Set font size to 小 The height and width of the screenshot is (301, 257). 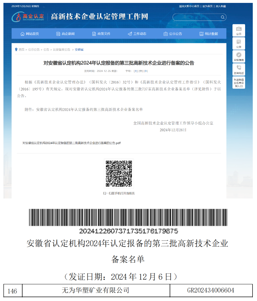[x=146, y=71]
